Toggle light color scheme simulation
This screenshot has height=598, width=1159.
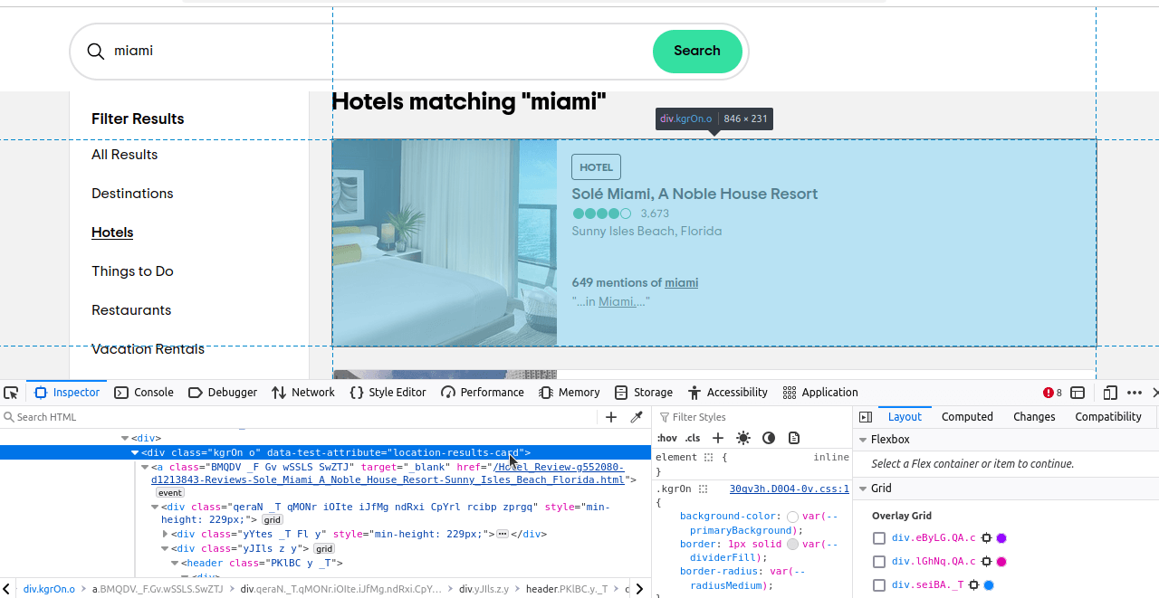point(743,438)
